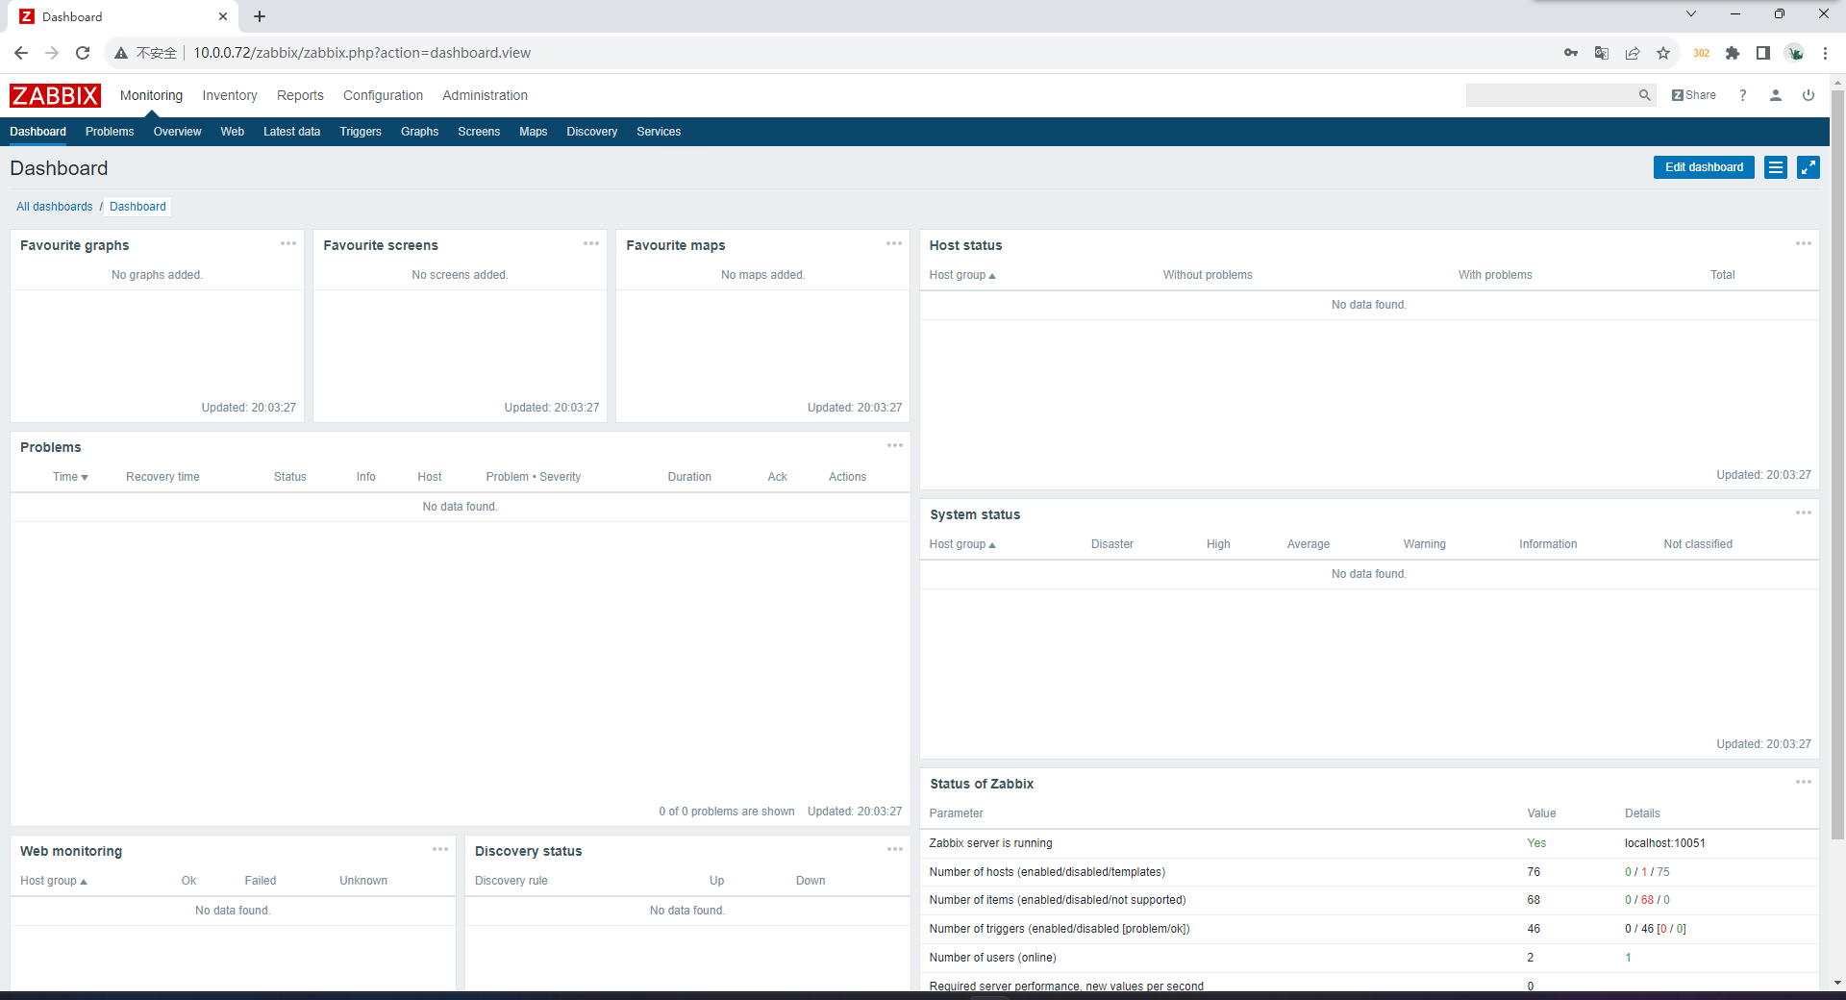The image size is (1846, 1000).
Task: Go to the Screens submenu
Action: (x=479, y=132)
